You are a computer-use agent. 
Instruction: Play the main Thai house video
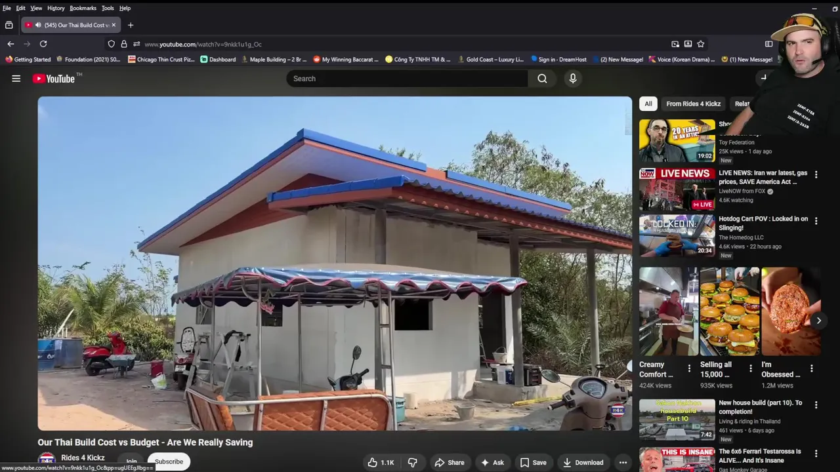point(335,264)
